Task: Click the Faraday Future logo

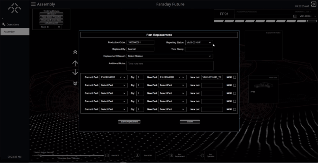Action: [15, 8]
